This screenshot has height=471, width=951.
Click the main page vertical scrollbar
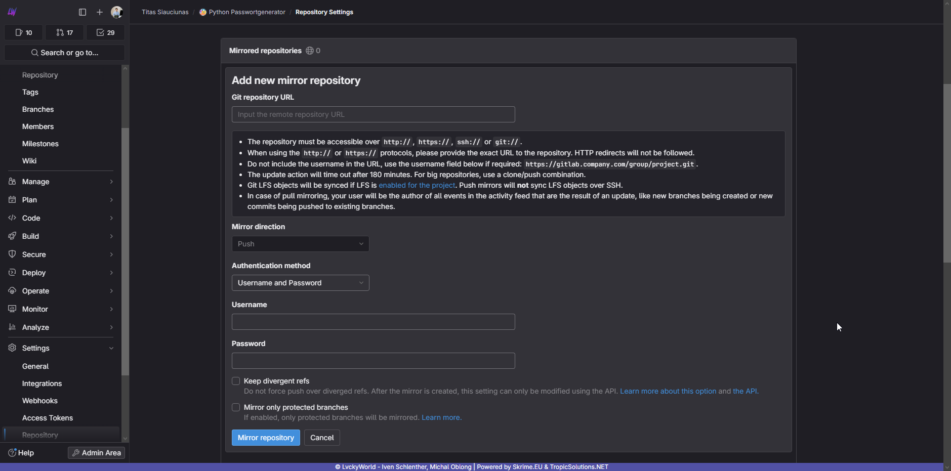click(947, 172)
